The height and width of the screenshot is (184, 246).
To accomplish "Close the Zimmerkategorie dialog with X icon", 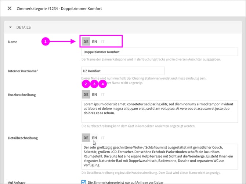I will click(x=10, y=8).
